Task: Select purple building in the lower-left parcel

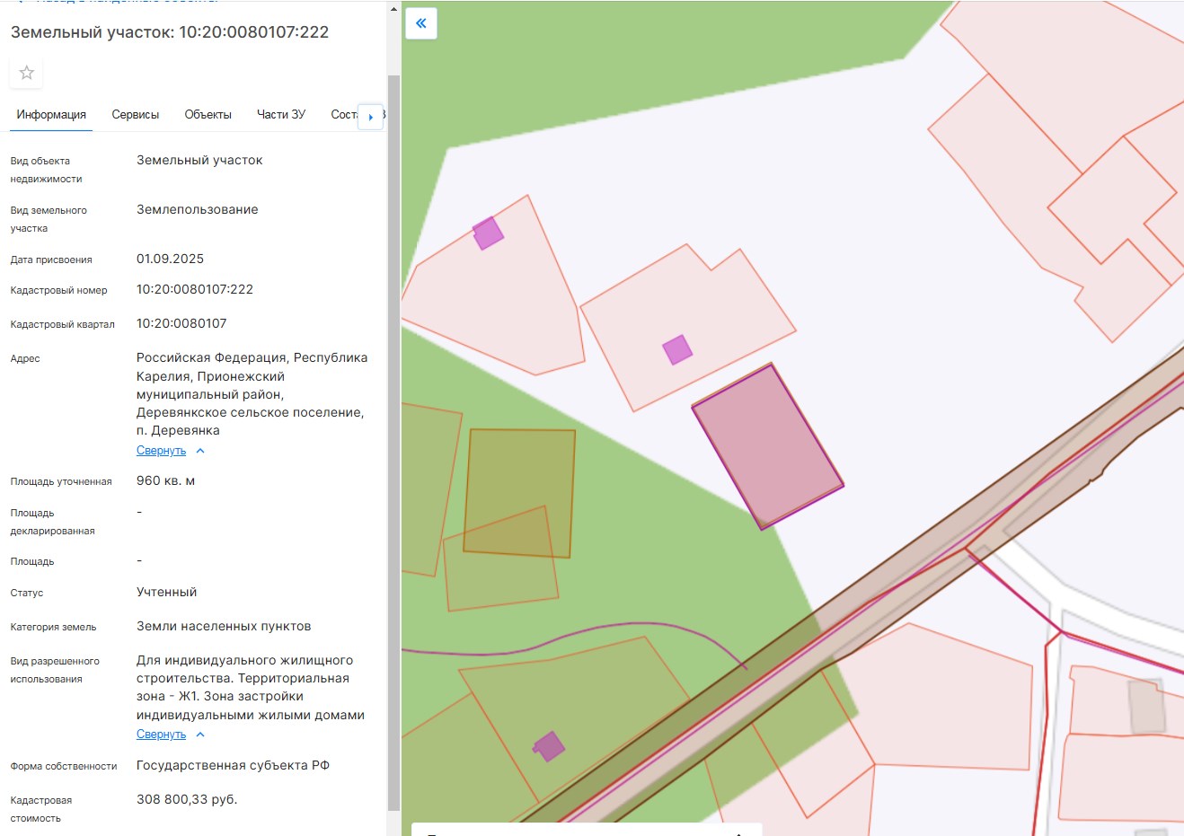Action: [x=549, y=746]
